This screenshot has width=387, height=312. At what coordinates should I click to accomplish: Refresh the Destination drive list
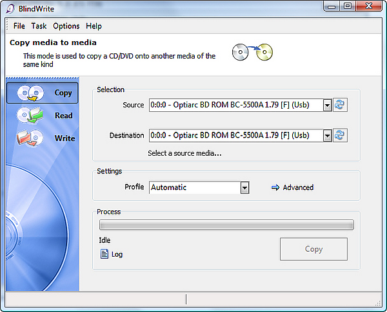340,135
